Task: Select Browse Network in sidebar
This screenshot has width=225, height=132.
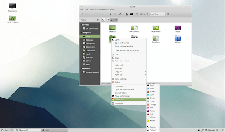Action: pos(90,72)
